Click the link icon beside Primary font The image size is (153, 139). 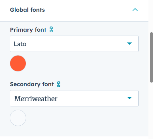51,30
